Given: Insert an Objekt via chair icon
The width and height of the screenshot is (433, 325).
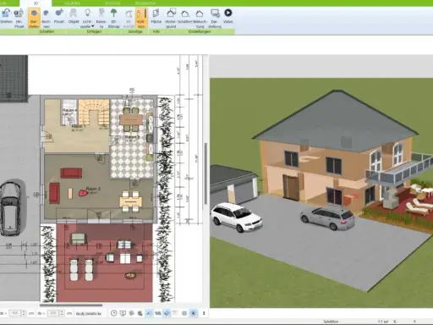Looking at the screenshot, I should pyautogui.click(x=74, y=17).
